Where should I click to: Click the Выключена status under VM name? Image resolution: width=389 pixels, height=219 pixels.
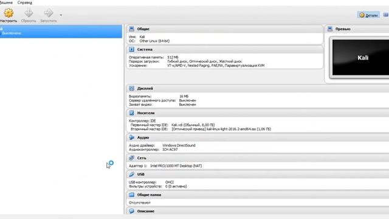(x=12, y=33)
